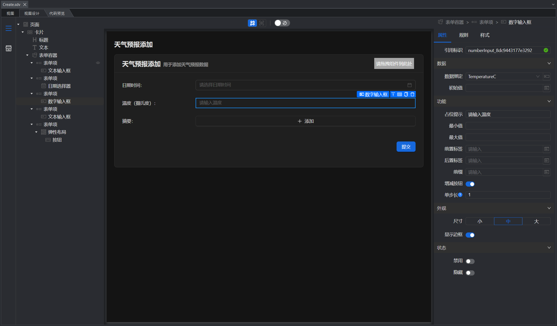
Task: Select size 小 option
Action: [x=480, y=221]
